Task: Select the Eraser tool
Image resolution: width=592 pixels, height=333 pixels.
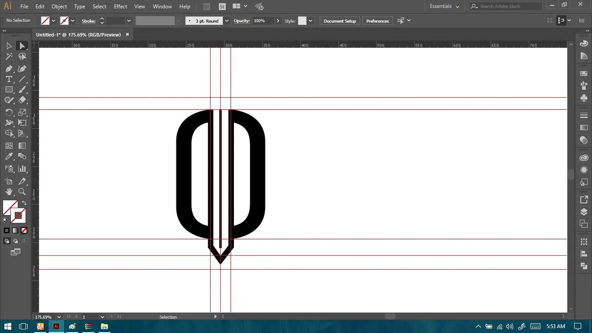Action: tap(22, 100)
